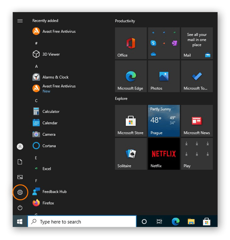The width and height of the screenshot is (230, 240).
Task: Click the '#' letter group header
Action: tap(36, 43)
